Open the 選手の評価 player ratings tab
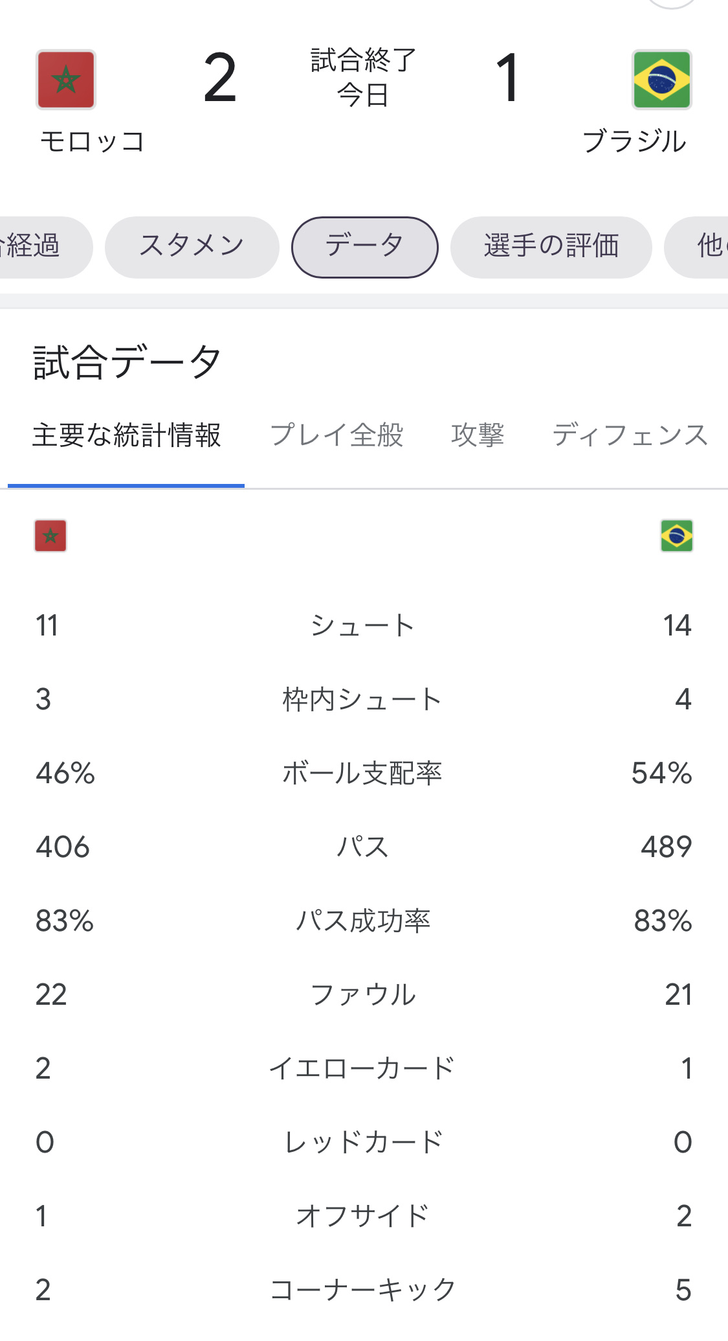 [x=551, y=247]
